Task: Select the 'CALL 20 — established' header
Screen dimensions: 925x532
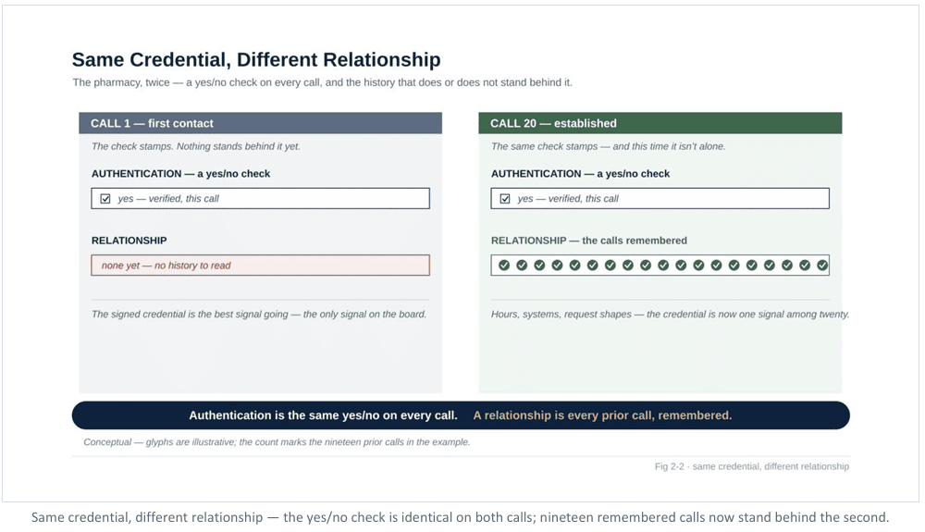Action: [660, 123]
